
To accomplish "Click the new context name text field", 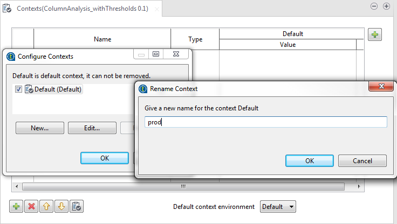I will (x=265, y=122).
